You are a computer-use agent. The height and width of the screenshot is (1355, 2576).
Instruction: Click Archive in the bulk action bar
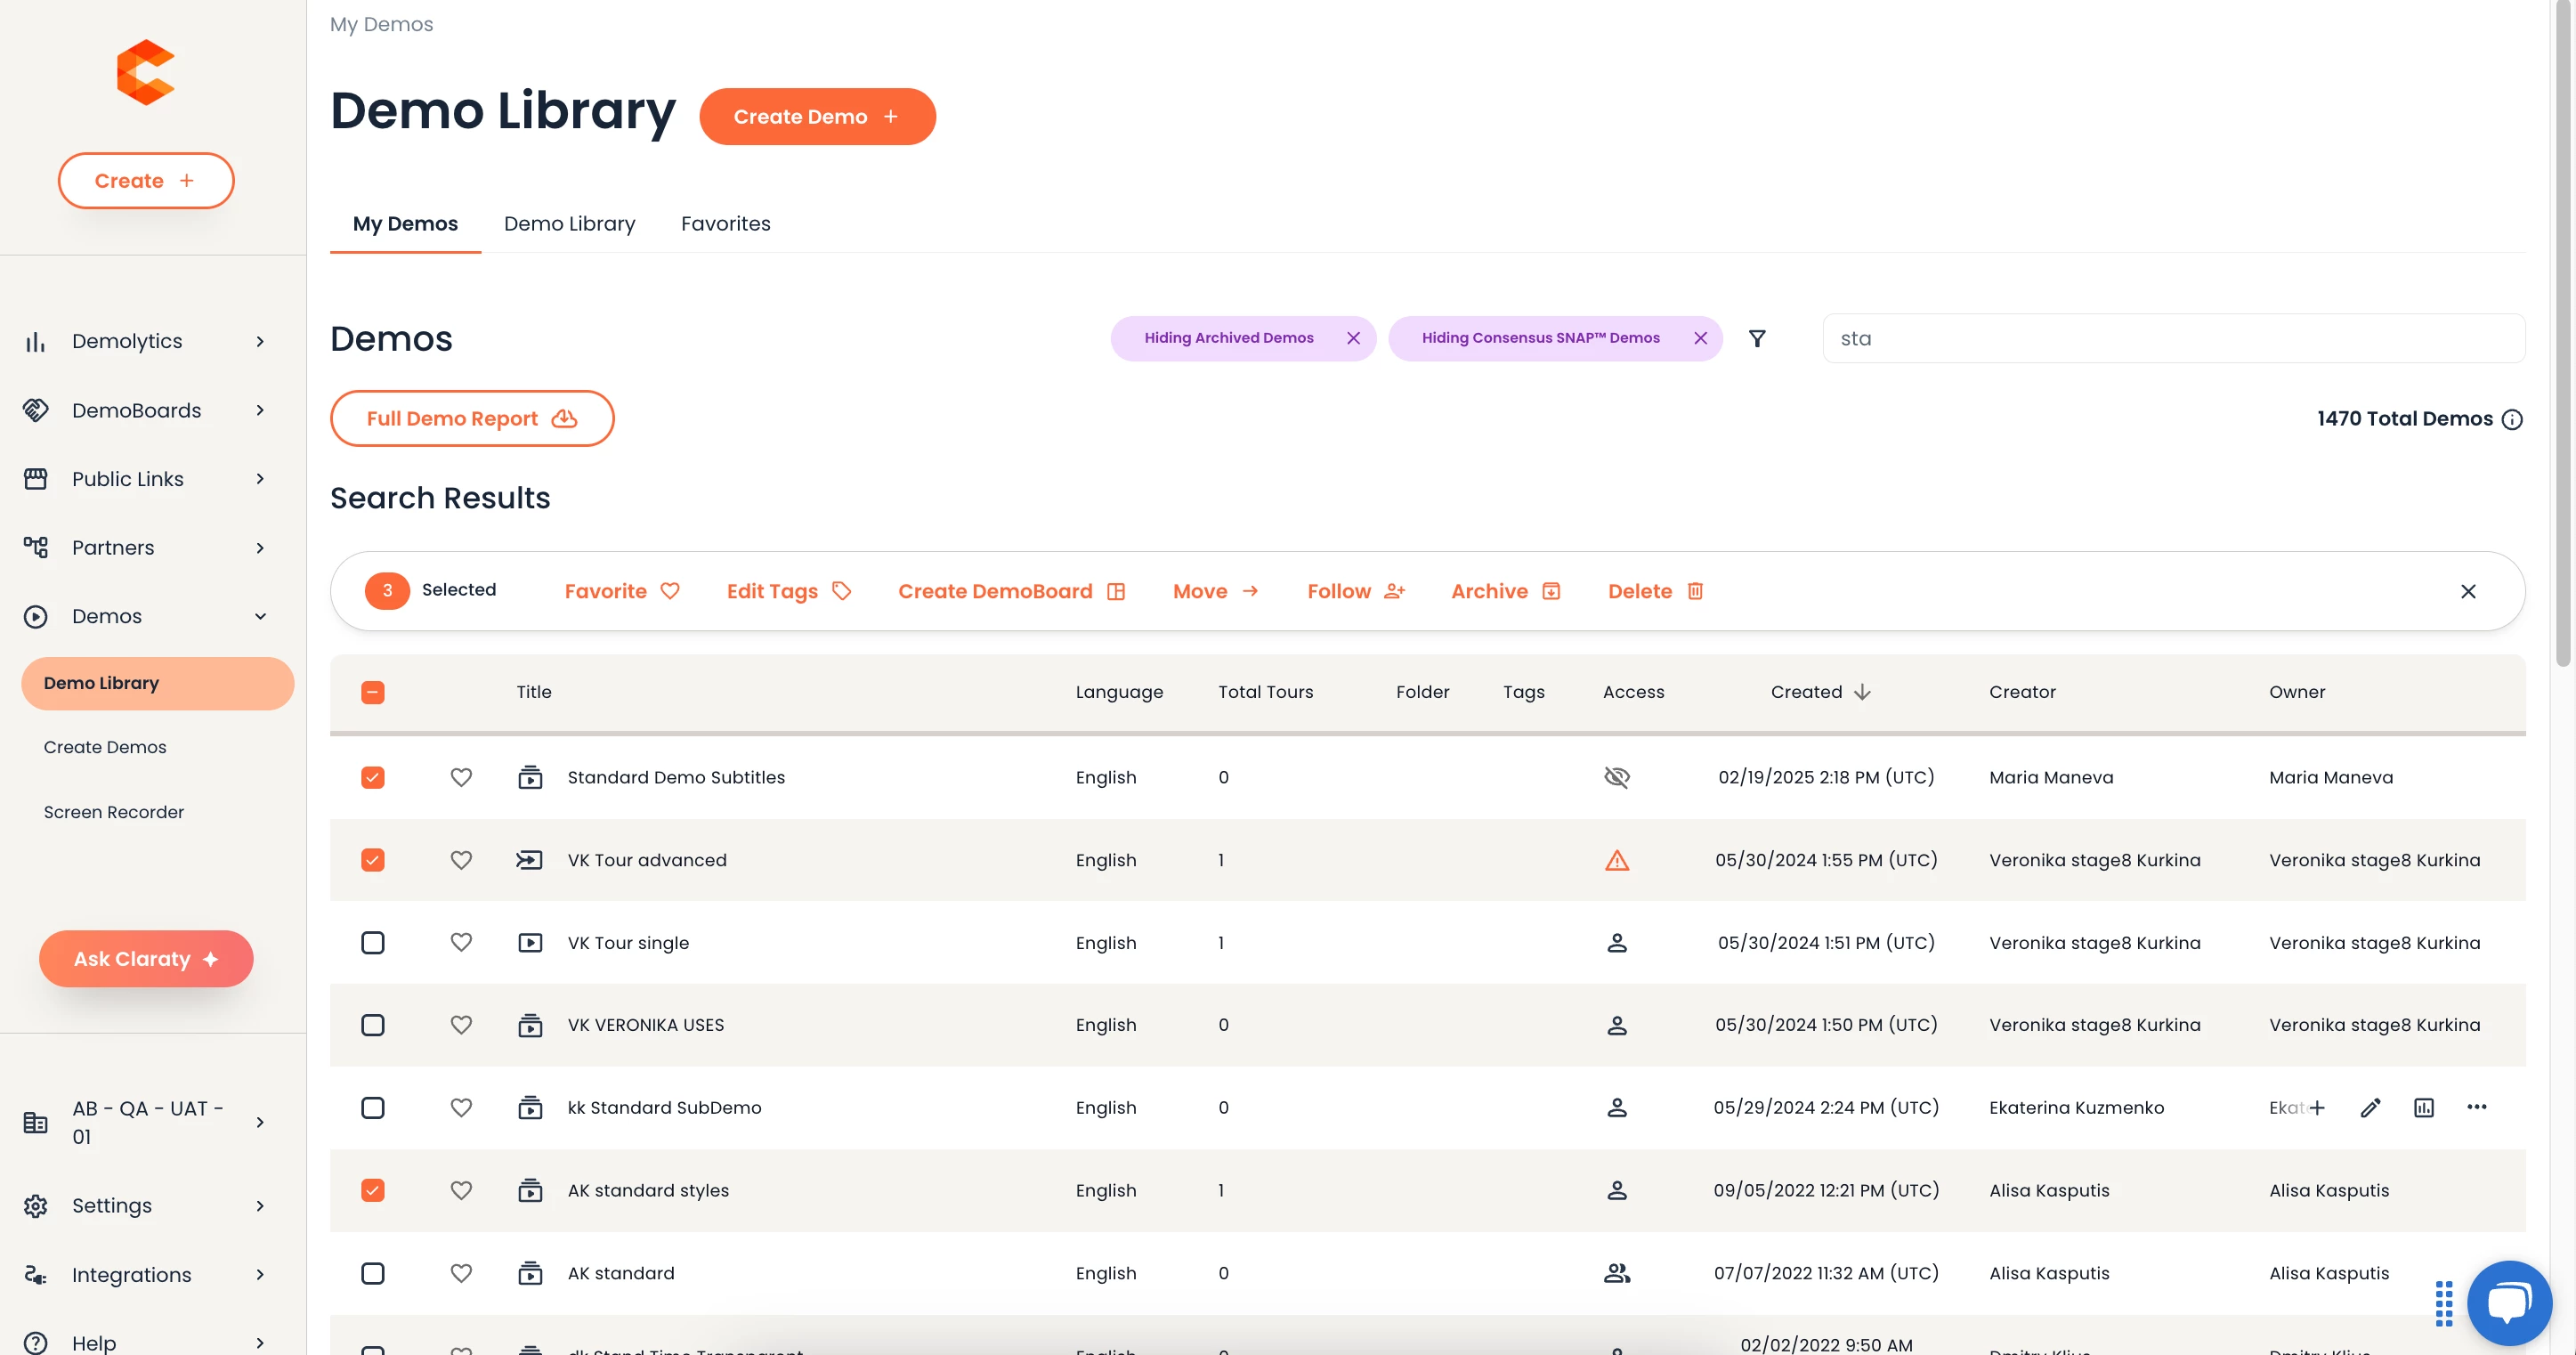[x=1505, y=591]
